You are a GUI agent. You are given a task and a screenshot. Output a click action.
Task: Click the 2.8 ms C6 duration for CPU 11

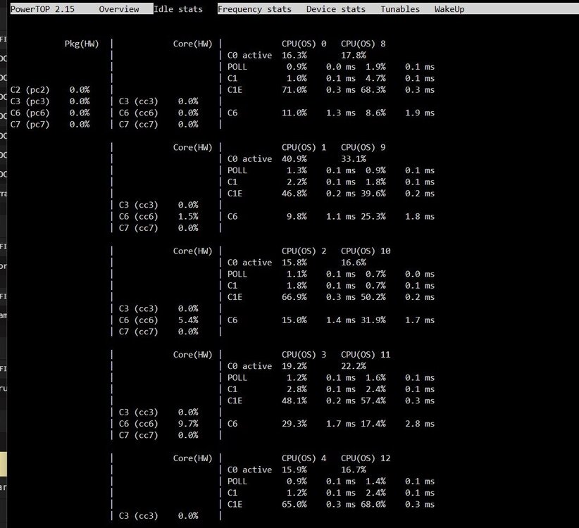point(420,424)
